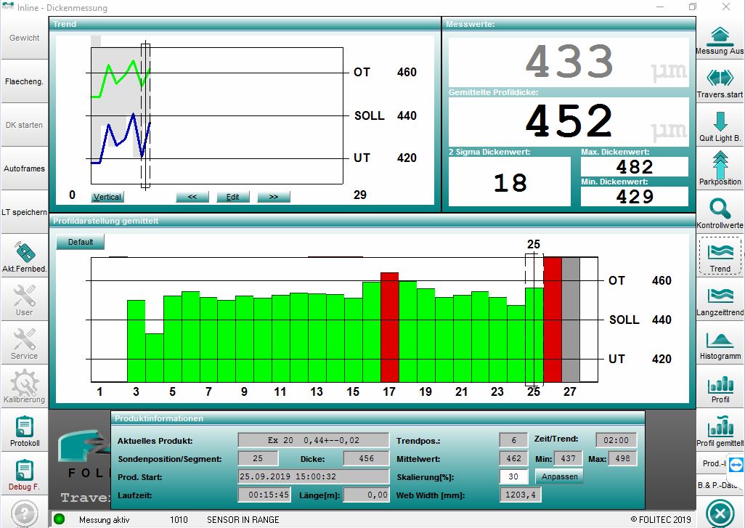Move sensor to Parkposition
Screen dimensions: 745x528
click(720, 168)
